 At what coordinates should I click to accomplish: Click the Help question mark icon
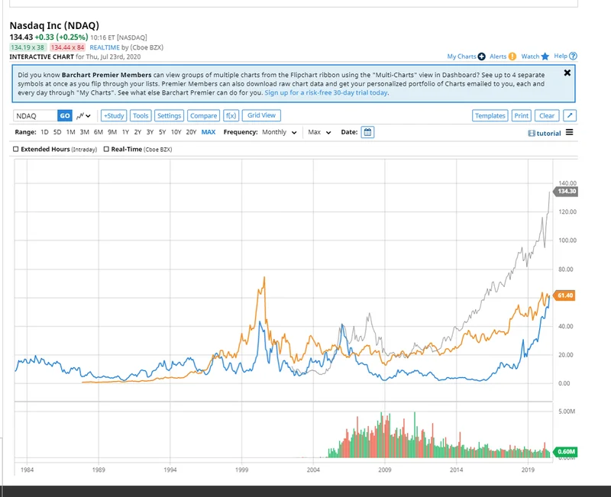click(x=573, y=56)
